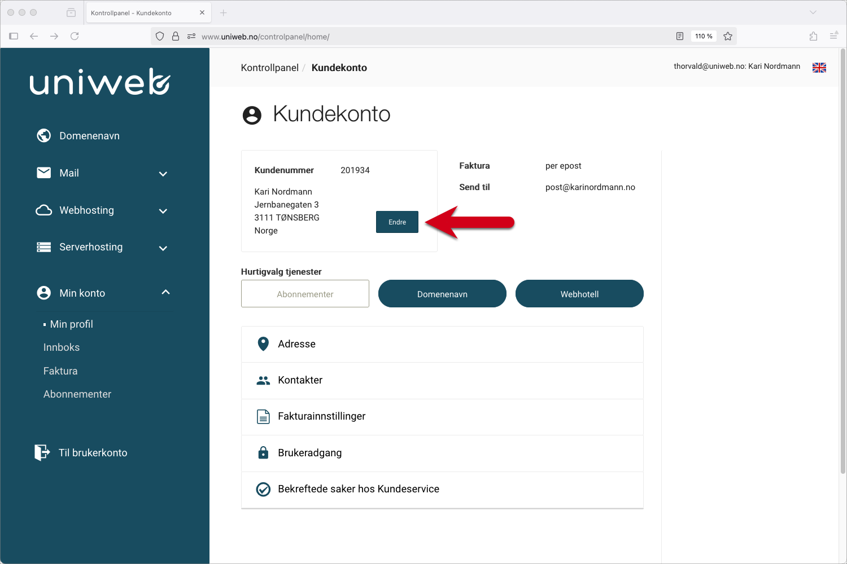Open Bekreftede saker hos Kundeservice row
The width and height of the screenshot is (847, 564).
442,490
